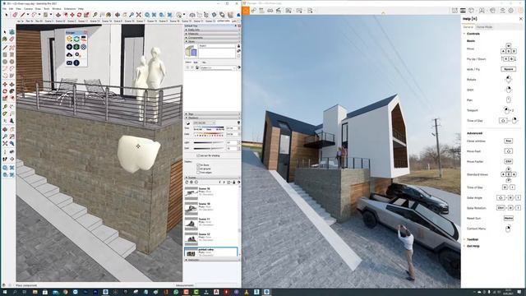
Task: Select the Tape Measure tool in top toolbar
Action: (95, 15)
